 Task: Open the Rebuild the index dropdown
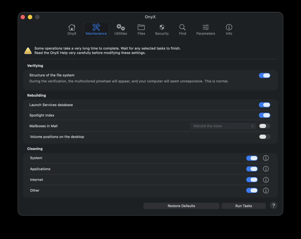[x=223, y=126]
